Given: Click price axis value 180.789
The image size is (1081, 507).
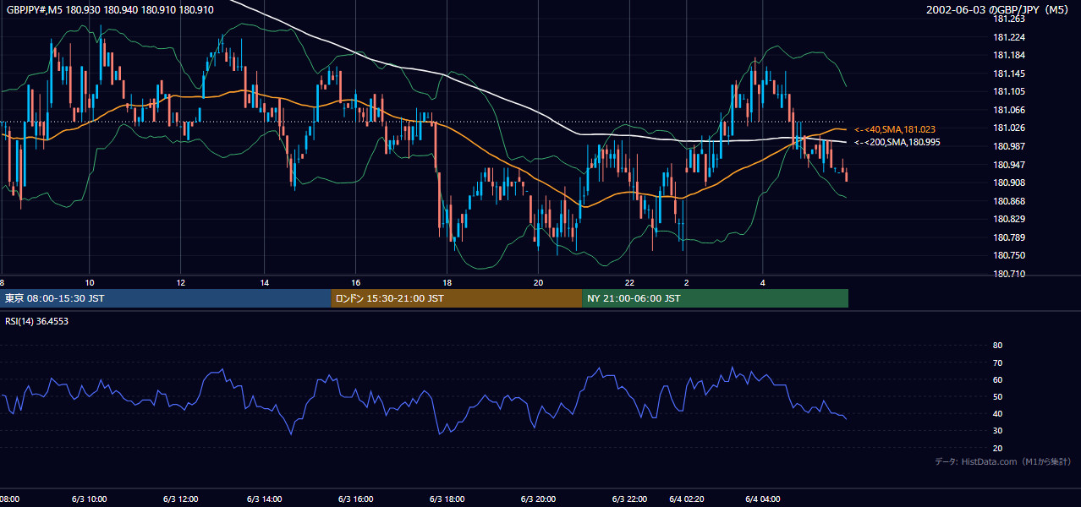Looking at the screenshot, I should point(1009,237).
